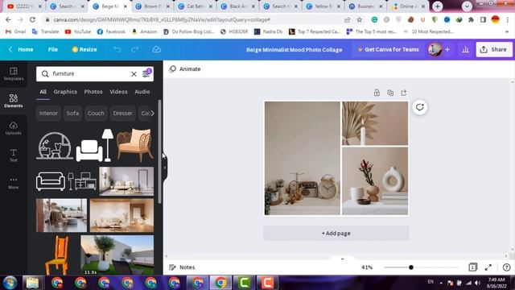Select the clock and radio collage photo

[x=303, y=158]
